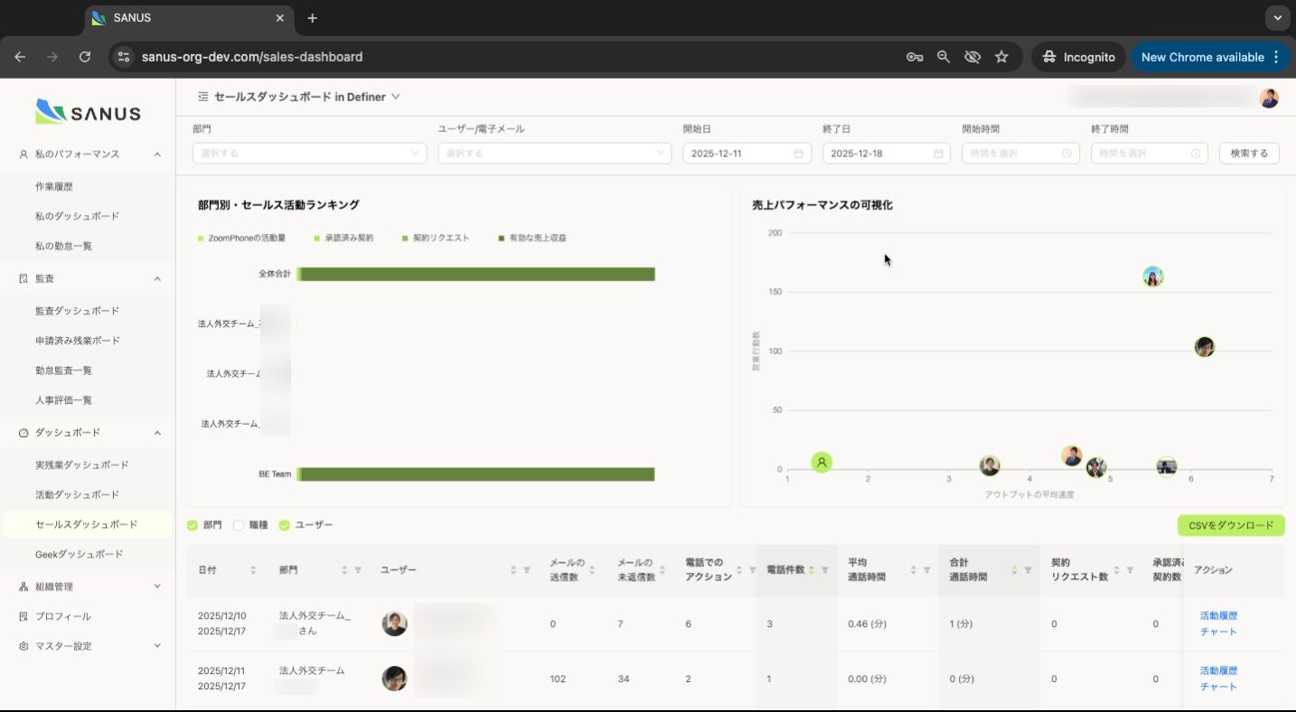Viewport: 1296px width, 712px height.
Task: Click the person icon beside 私のパフォーマンス
Action: pos(23,154)
